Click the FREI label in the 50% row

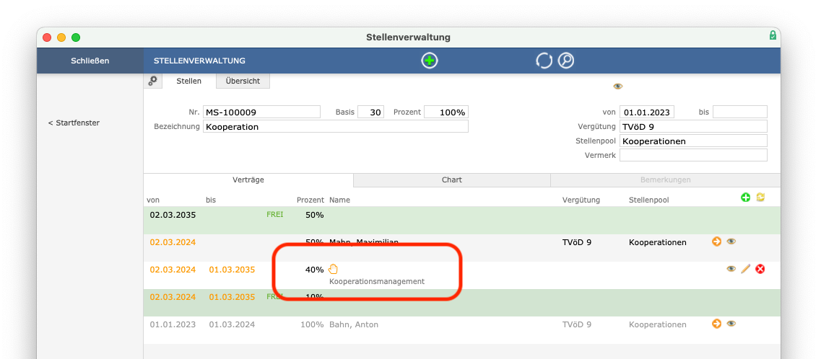click(x=275, y=214)
